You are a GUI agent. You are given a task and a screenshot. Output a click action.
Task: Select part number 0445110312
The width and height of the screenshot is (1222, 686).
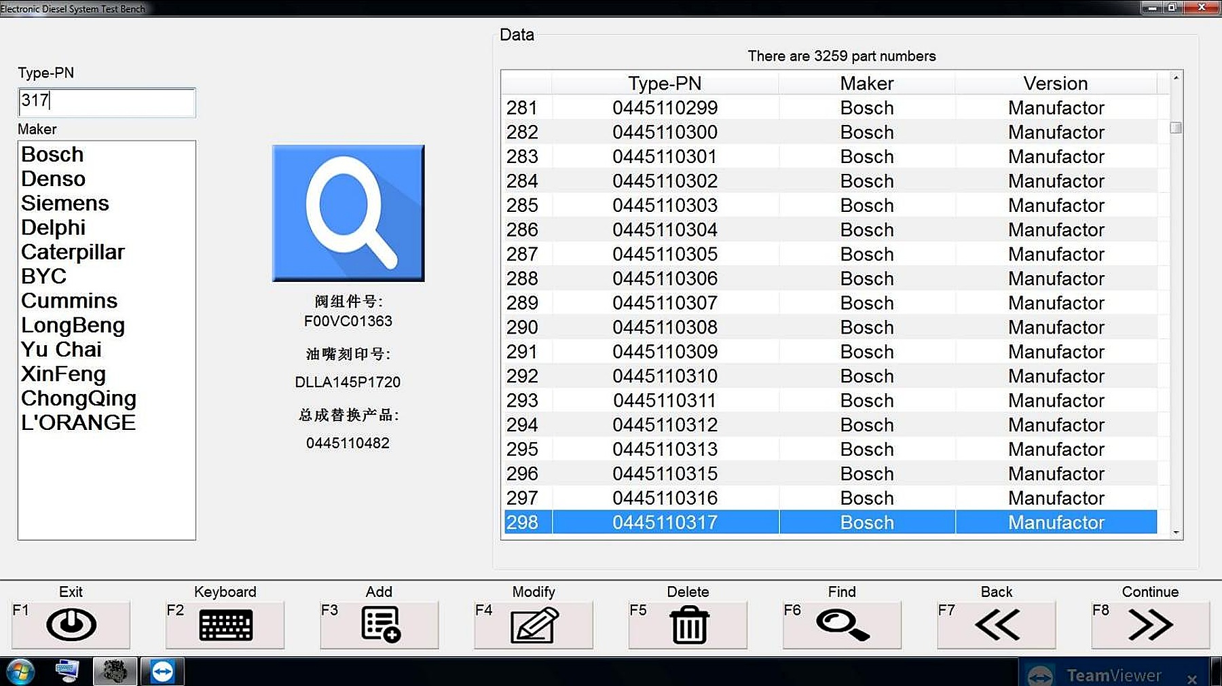pos(665,425)
